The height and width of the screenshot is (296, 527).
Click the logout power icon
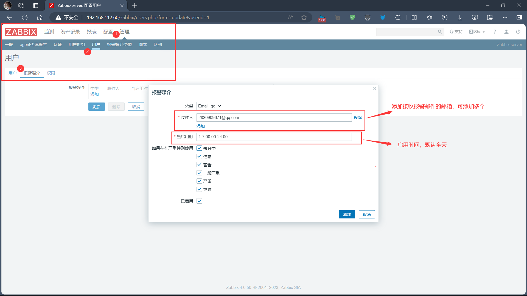pos(518,32)
